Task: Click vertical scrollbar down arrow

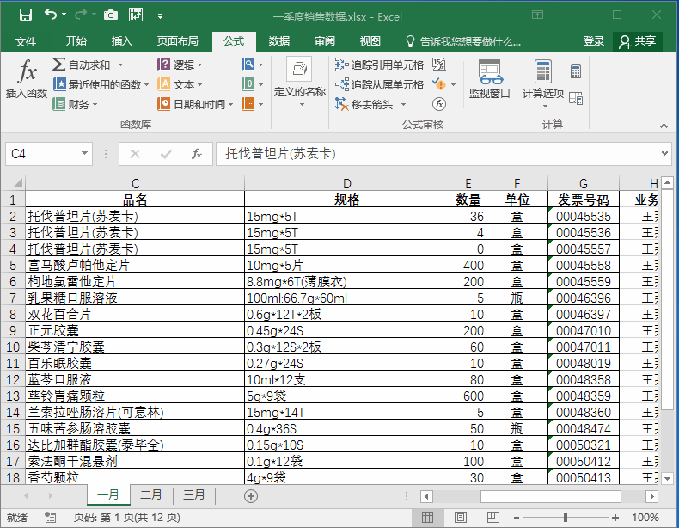Action: 667,479
